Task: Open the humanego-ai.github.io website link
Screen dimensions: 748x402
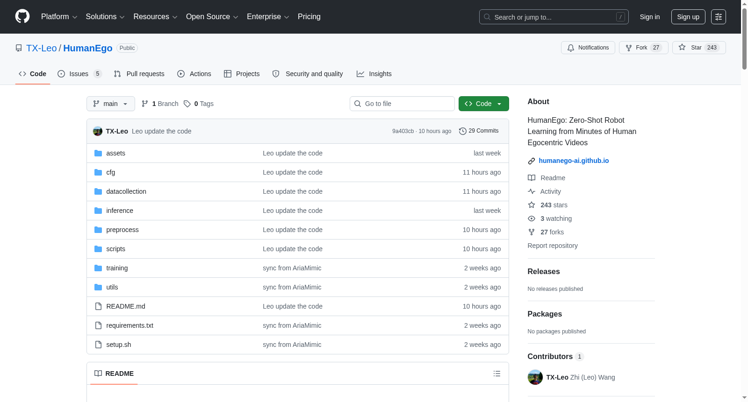Action: click(574, 161)
